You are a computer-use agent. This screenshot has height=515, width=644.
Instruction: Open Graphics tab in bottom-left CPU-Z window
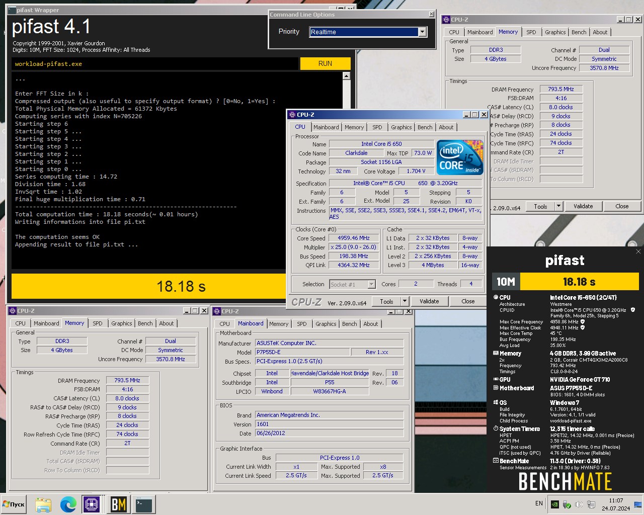coord(122,323)
